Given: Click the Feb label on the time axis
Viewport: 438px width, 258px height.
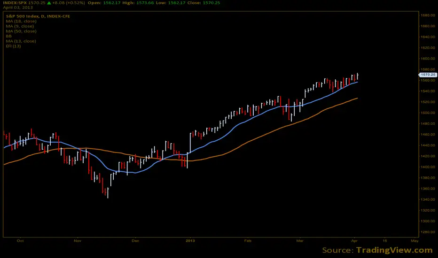Looking at the screenshot, I should pyautogui.click(x=248, y=241).
